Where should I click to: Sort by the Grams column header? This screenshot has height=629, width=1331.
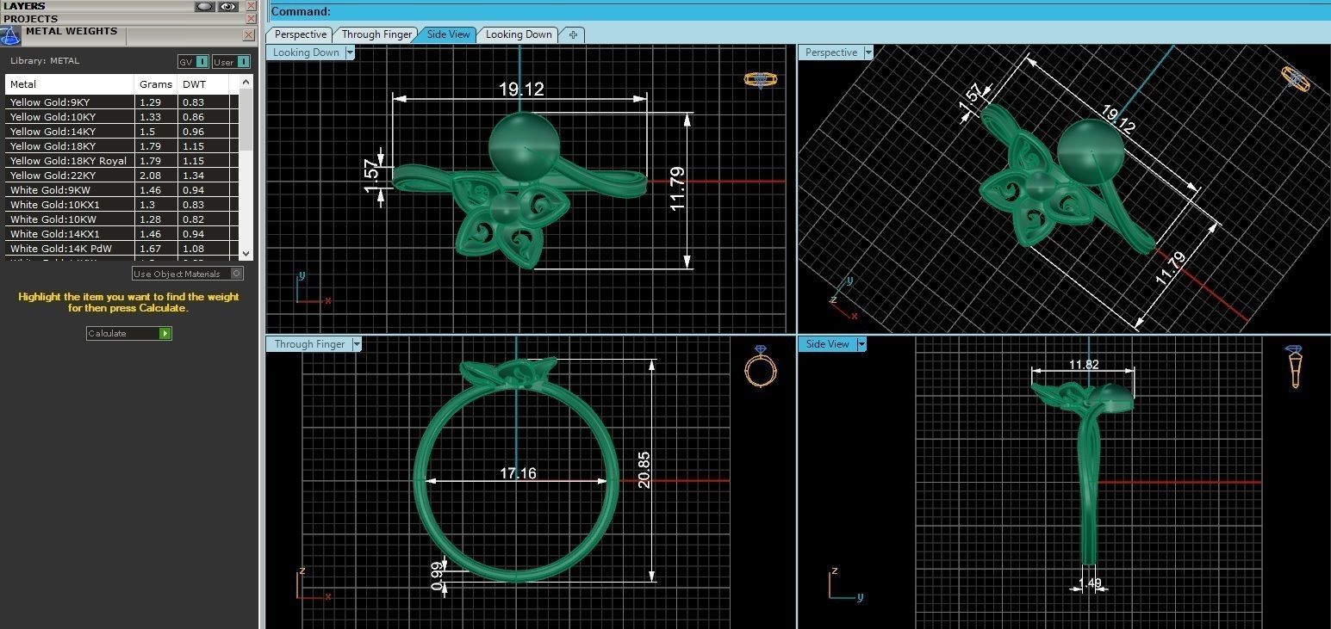156,84
